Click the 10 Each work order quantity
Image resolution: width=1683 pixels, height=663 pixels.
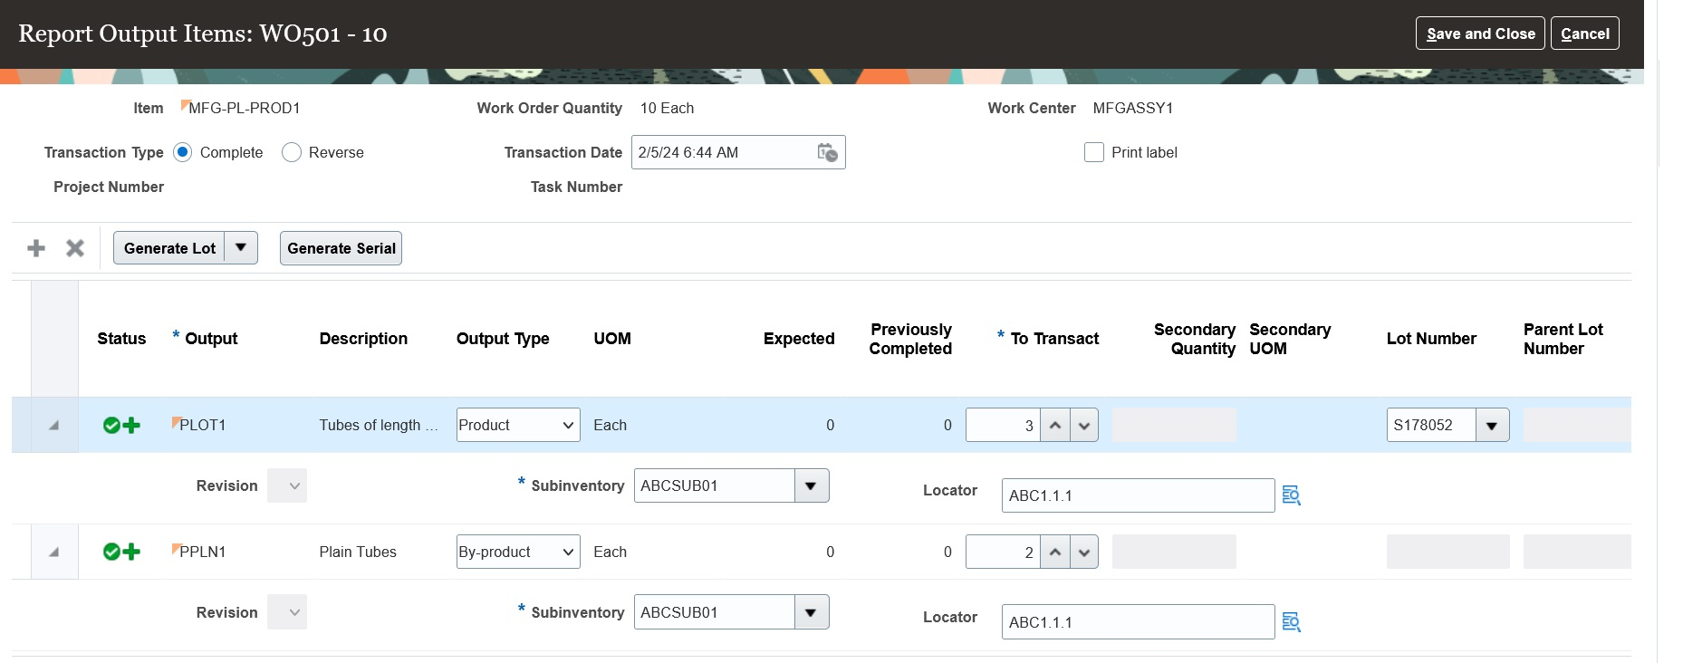click(x=667, y=108)
